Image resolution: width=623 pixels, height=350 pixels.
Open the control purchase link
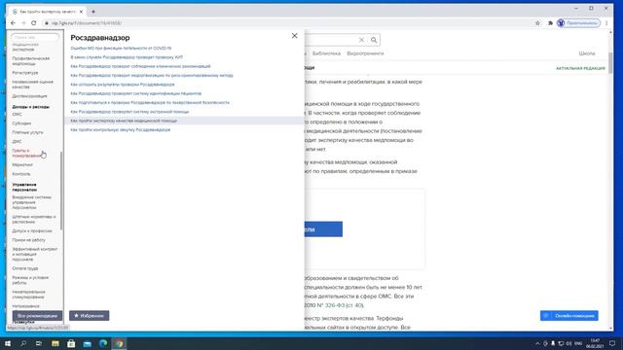121,129
